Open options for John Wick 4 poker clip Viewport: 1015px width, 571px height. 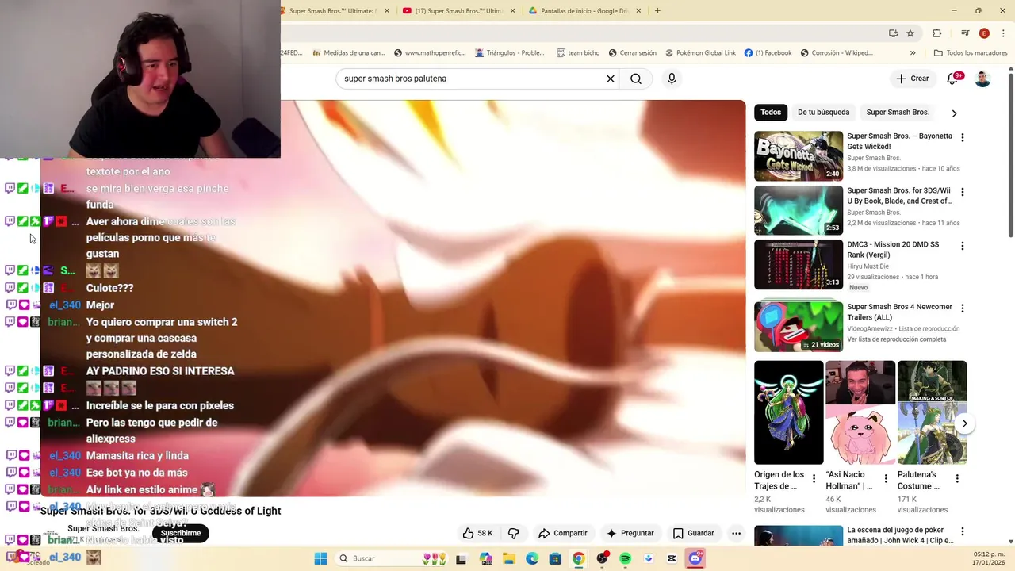[x=963, y=531]
